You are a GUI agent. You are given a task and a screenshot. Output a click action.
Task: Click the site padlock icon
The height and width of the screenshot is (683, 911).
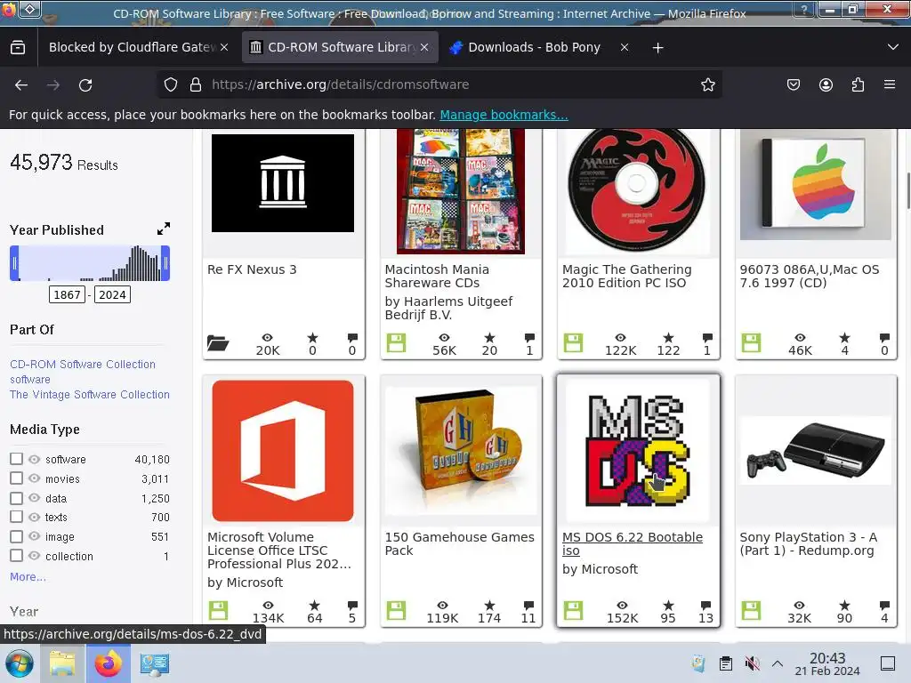click(196, 84)
